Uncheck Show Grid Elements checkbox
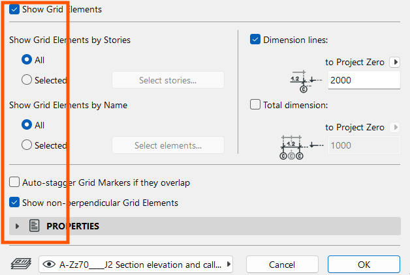The image size is (410, 275). click(14, 9)
